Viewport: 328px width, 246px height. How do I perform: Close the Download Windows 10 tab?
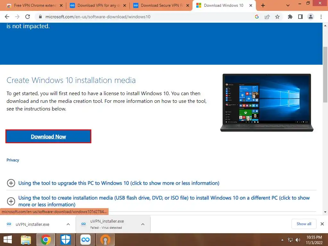tap(251, 5)
